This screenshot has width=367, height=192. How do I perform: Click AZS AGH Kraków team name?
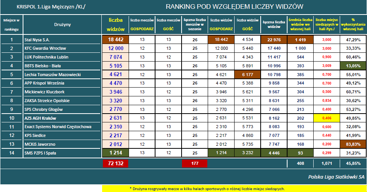pyautogui.click(x=40, y=118)
